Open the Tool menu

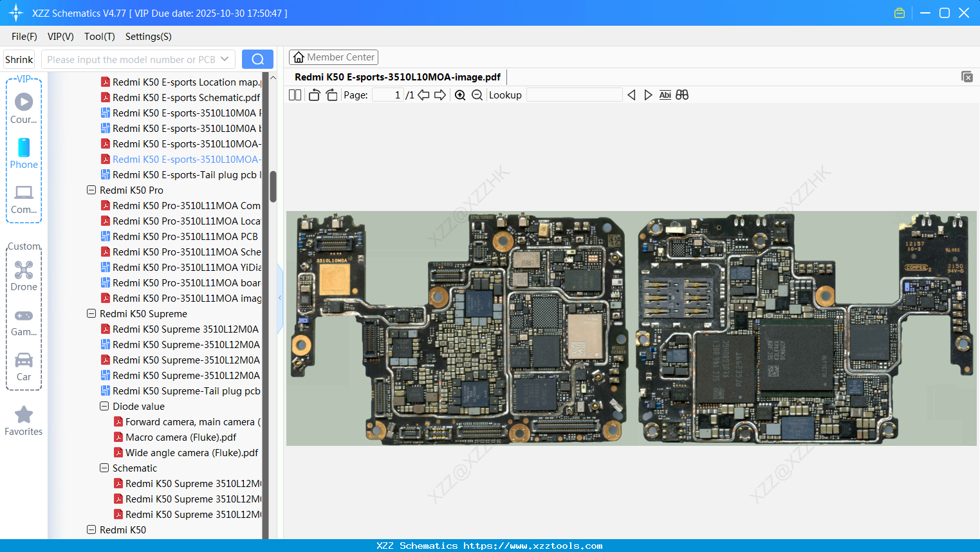pyautogui.click(x=98, y=37)
